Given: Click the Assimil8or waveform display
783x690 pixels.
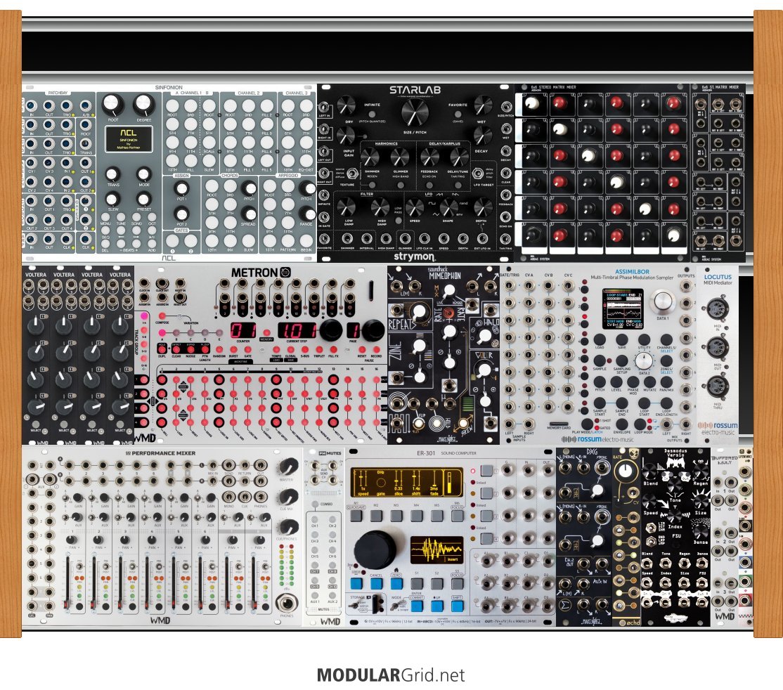Looking at the screenshot, I should [623, 308].
